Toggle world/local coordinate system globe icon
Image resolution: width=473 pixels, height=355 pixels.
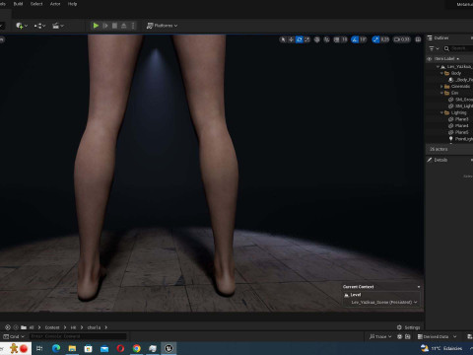[x=317, y=39]
